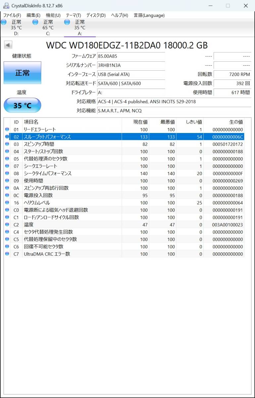Click status dot for ID C2 温度 row
Viewport: 255px width, 398px height.
(7, 225)
